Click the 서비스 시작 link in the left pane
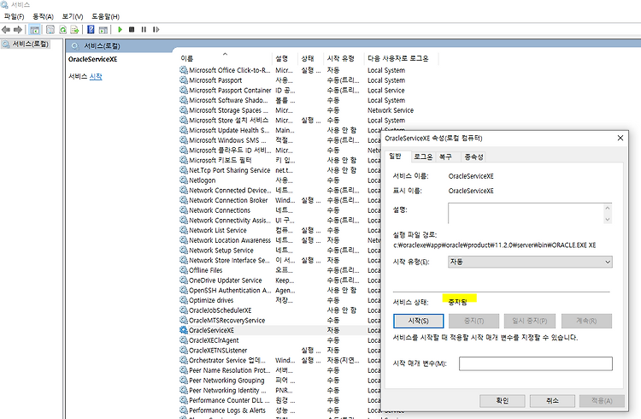Viewport: 641px width, 419px height. pos(96,76)
